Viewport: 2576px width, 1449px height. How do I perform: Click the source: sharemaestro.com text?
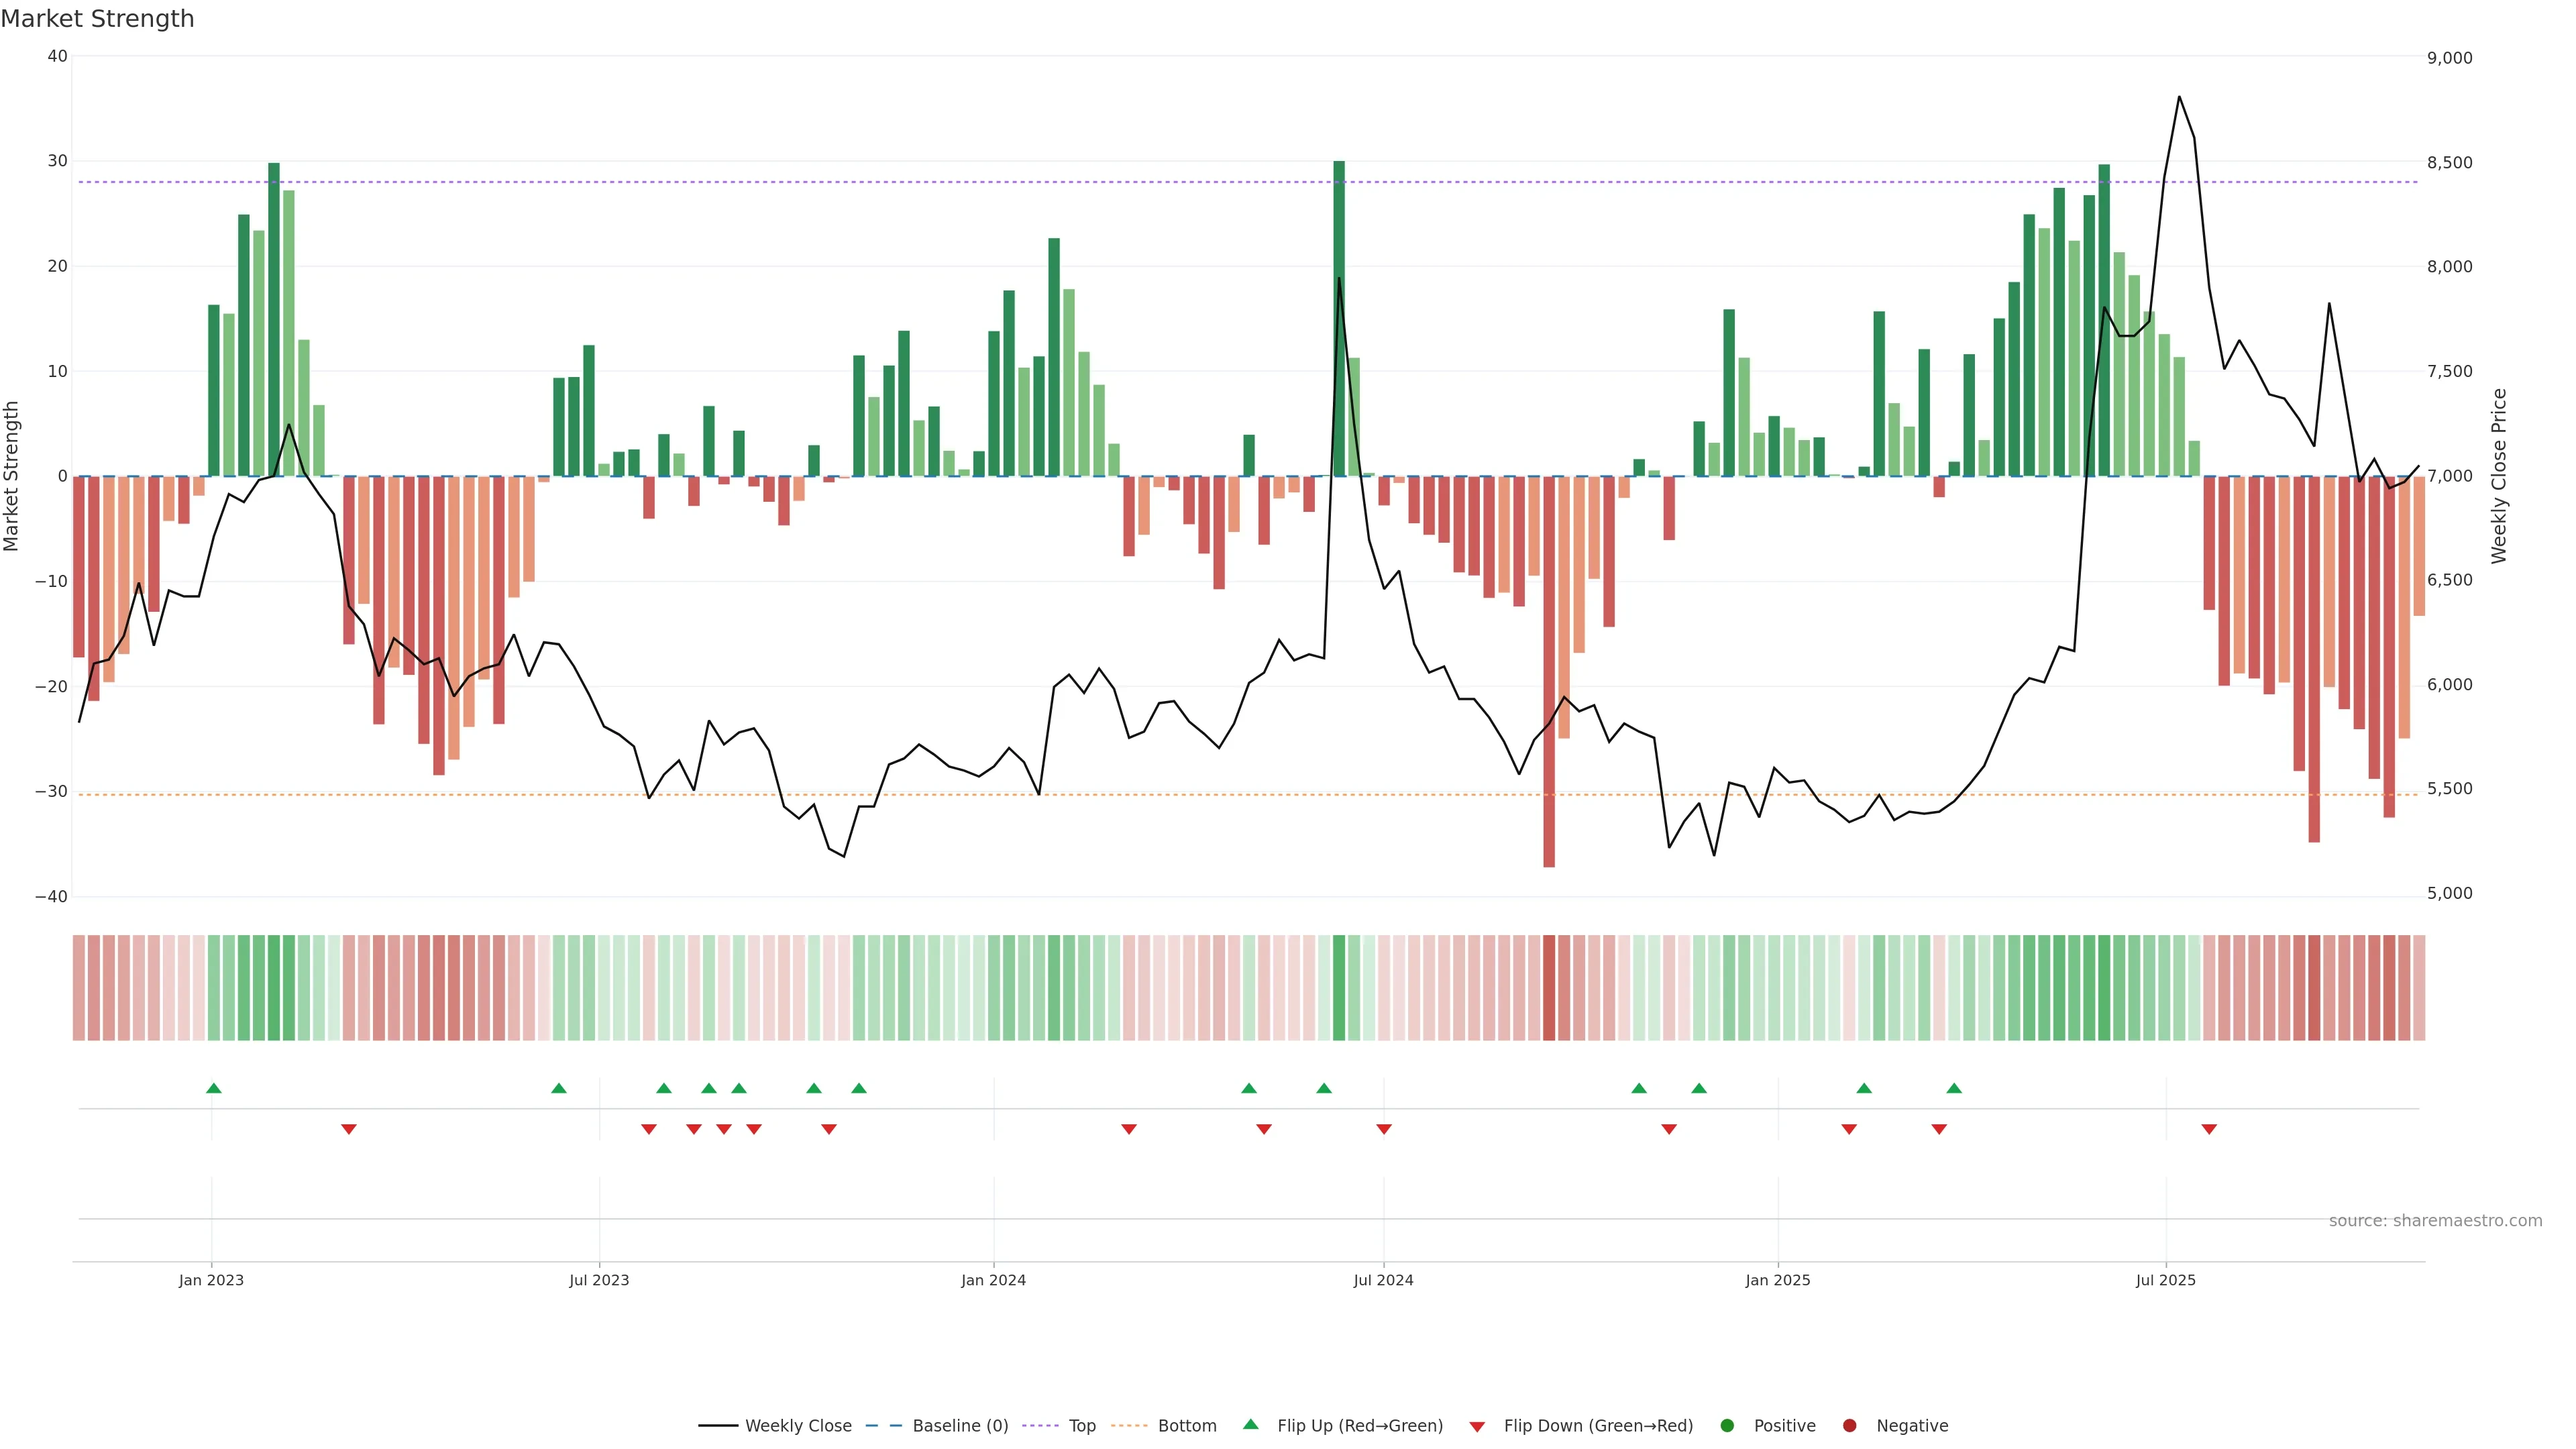[x=2435, y=1221]
